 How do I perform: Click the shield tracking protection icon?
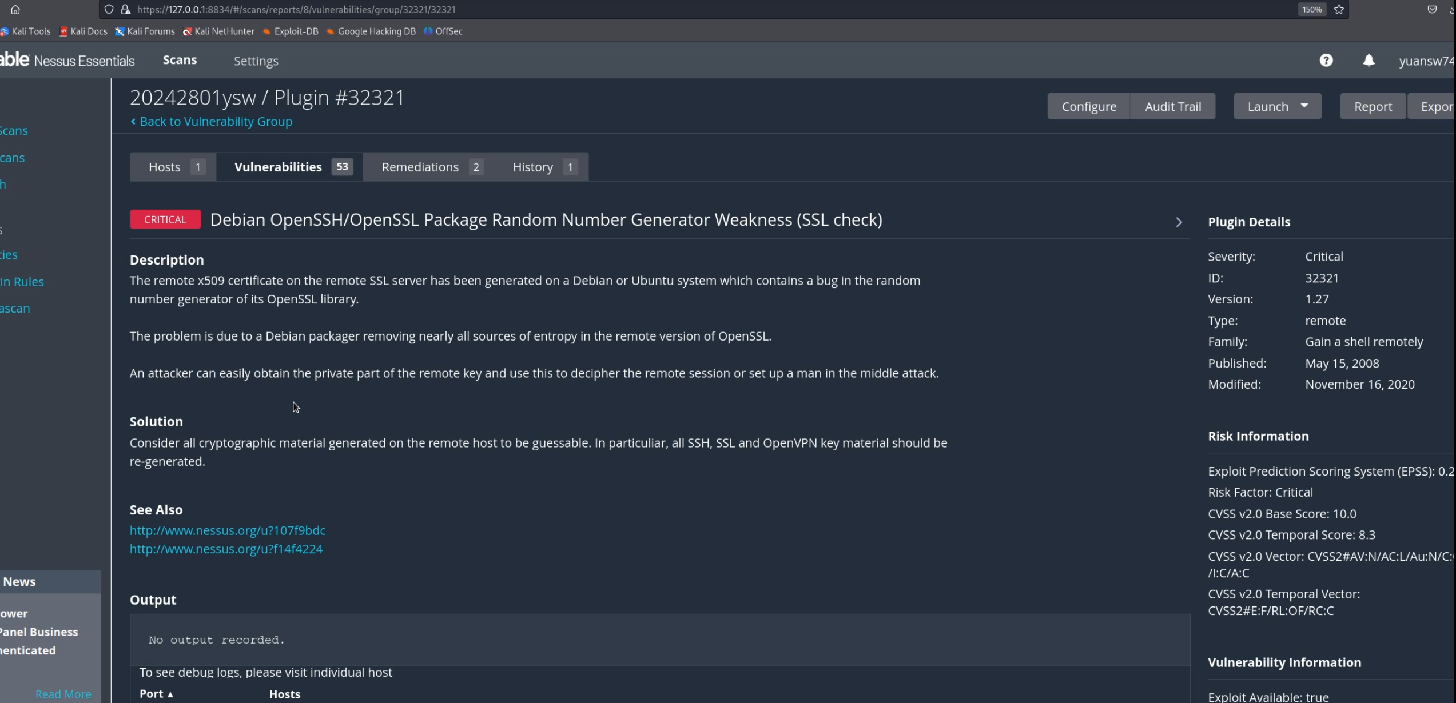(x=109, y=10)
